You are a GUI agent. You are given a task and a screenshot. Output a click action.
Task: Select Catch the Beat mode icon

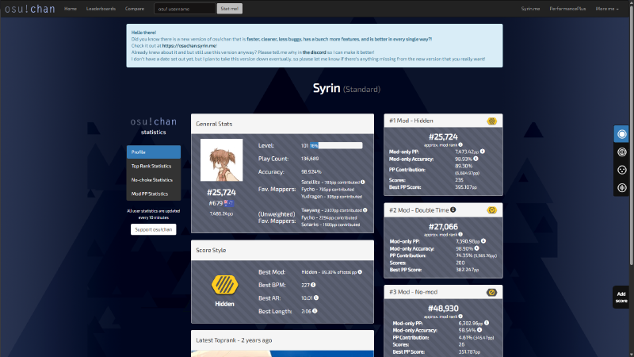click(x=621, y=170)
